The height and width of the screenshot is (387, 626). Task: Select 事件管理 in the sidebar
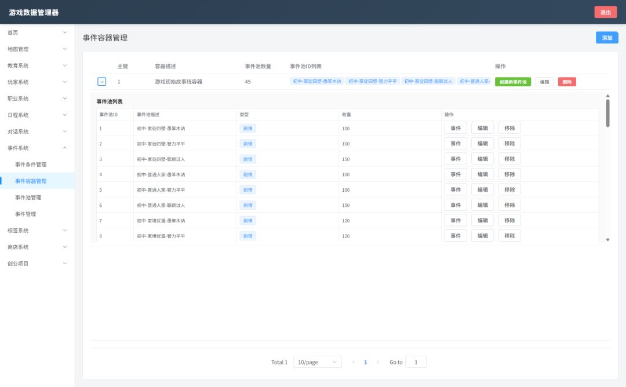click(26, 214)
